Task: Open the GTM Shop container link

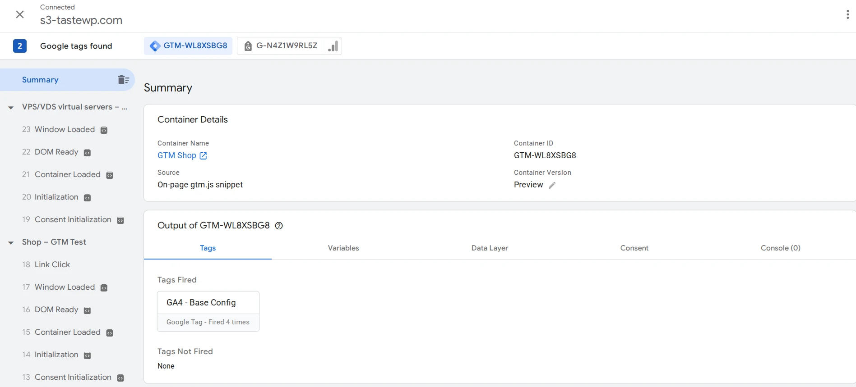Action: coord(177,155)
